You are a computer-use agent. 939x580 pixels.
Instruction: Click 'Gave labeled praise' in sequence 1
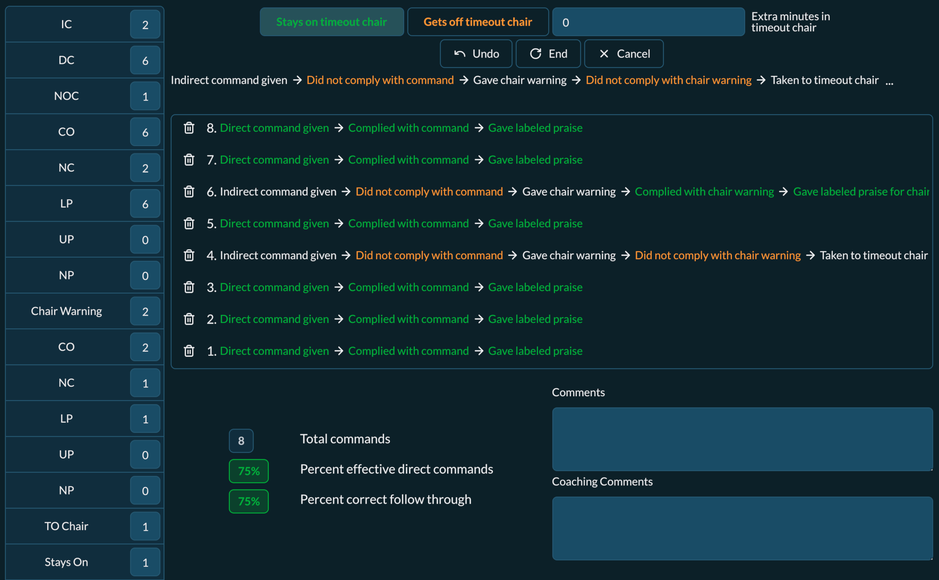click(535, 351)
